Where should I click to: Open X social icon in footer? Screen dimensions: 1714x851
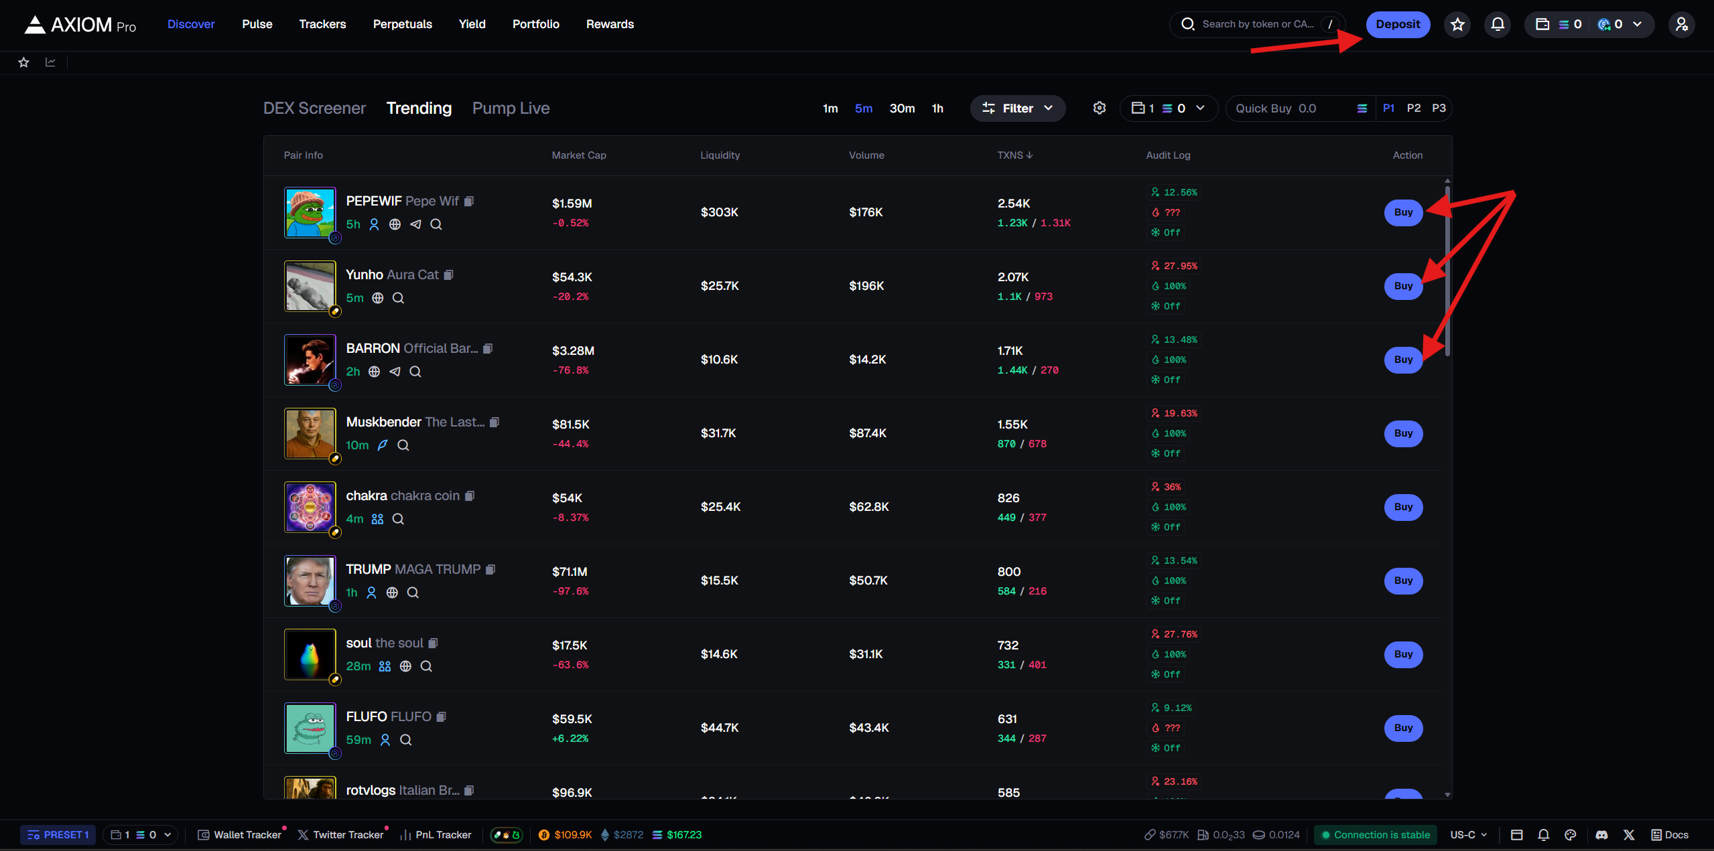click(x=1629, y=835)
